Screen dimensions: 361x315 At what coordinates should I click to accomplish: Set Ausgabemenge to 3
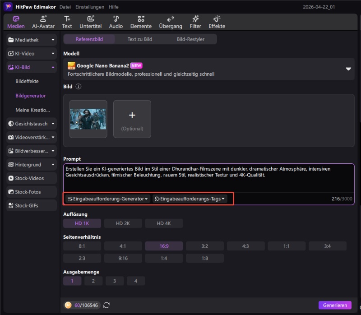tap(115, 281)
